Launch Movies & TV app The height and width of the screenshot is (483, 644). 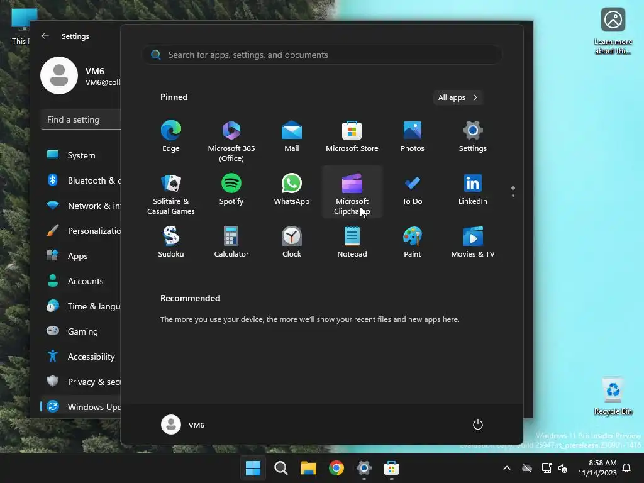tap(473, 242)
